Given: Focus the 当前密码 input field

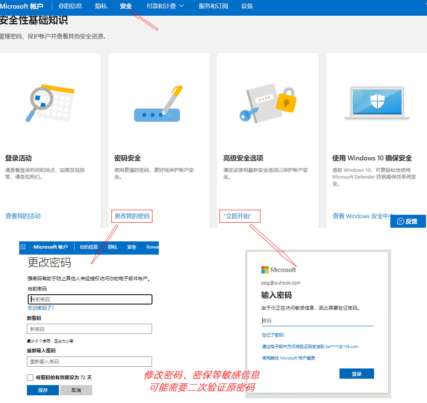Looking at the screenshot, I should point(90,299).
